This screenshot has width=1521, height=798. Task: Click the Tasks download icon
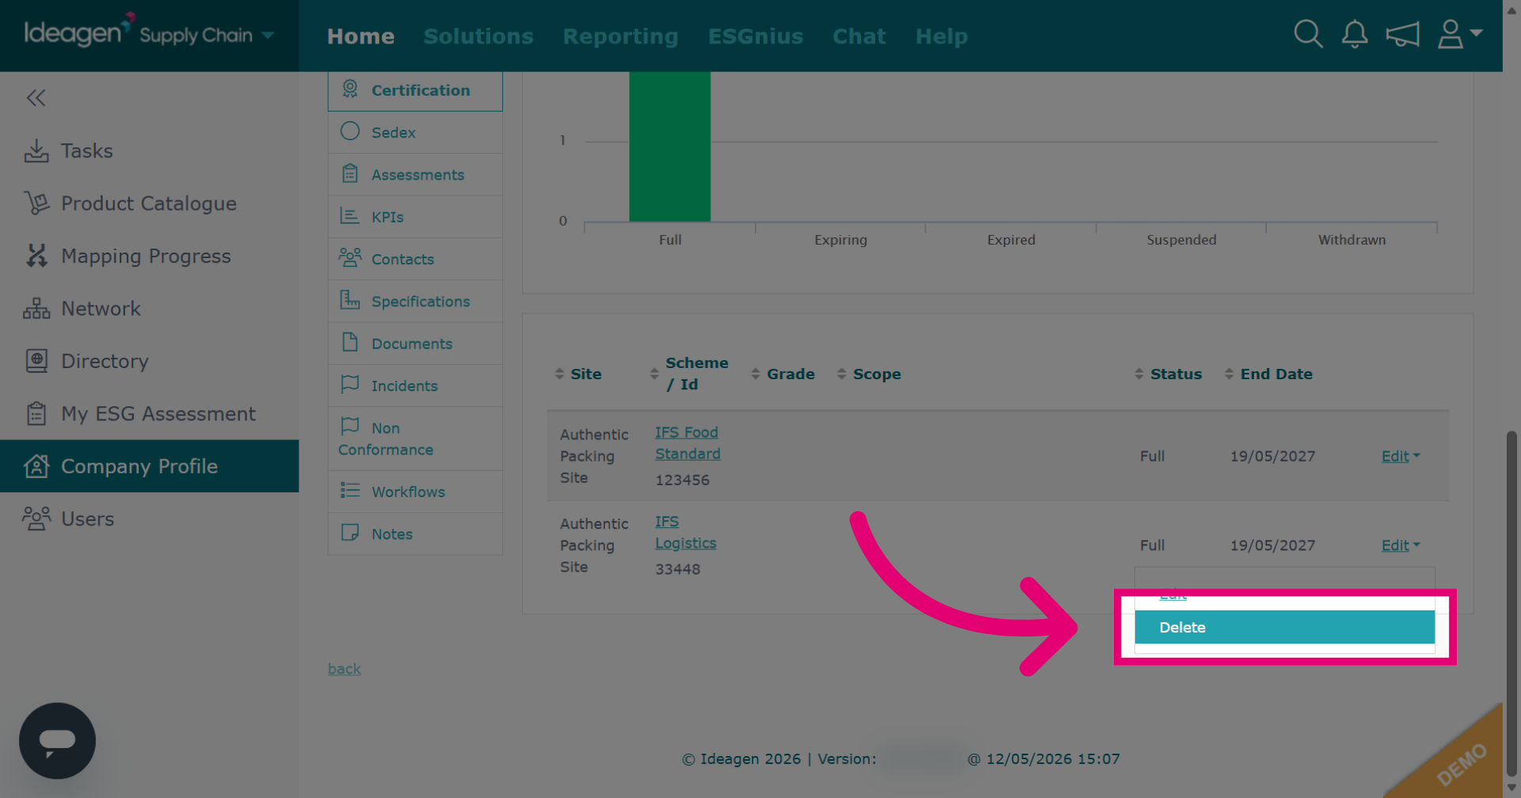coord(36,150)
